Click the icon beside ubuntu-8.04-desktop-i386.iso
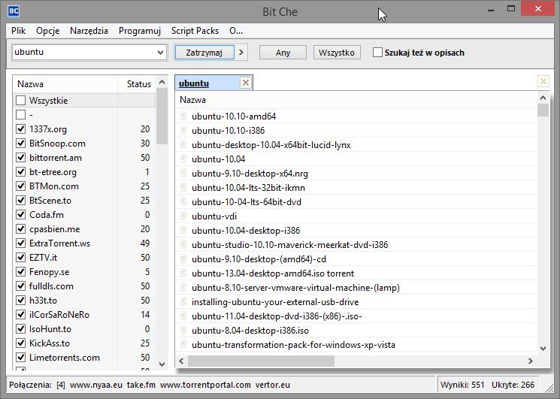Image resolution: width=560 pixels, height=399 pixels. [183, 331]
